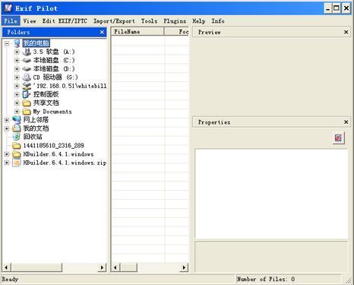Screen dimensions: 354x285
Task: Select the CD drive G: icon
Action: click(27, 78)
